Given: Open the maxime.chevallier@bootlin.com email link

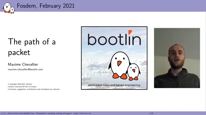Looking at the screenshot, I should (x=25, y=69).
